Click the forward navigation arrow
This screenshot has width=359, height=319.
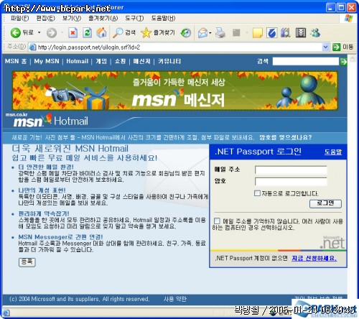tap(52, 33)
